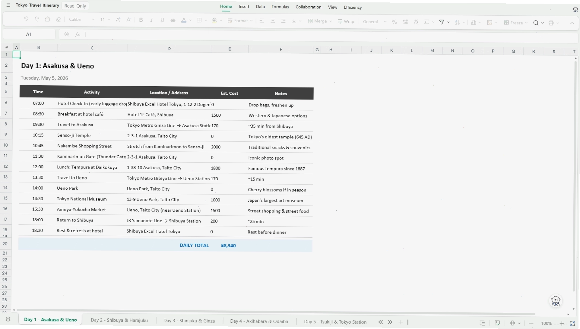Click the fill color bucket swatch
Image resolution: width=580 pixels, height=329 pixels.
click(x=214, y=20)
